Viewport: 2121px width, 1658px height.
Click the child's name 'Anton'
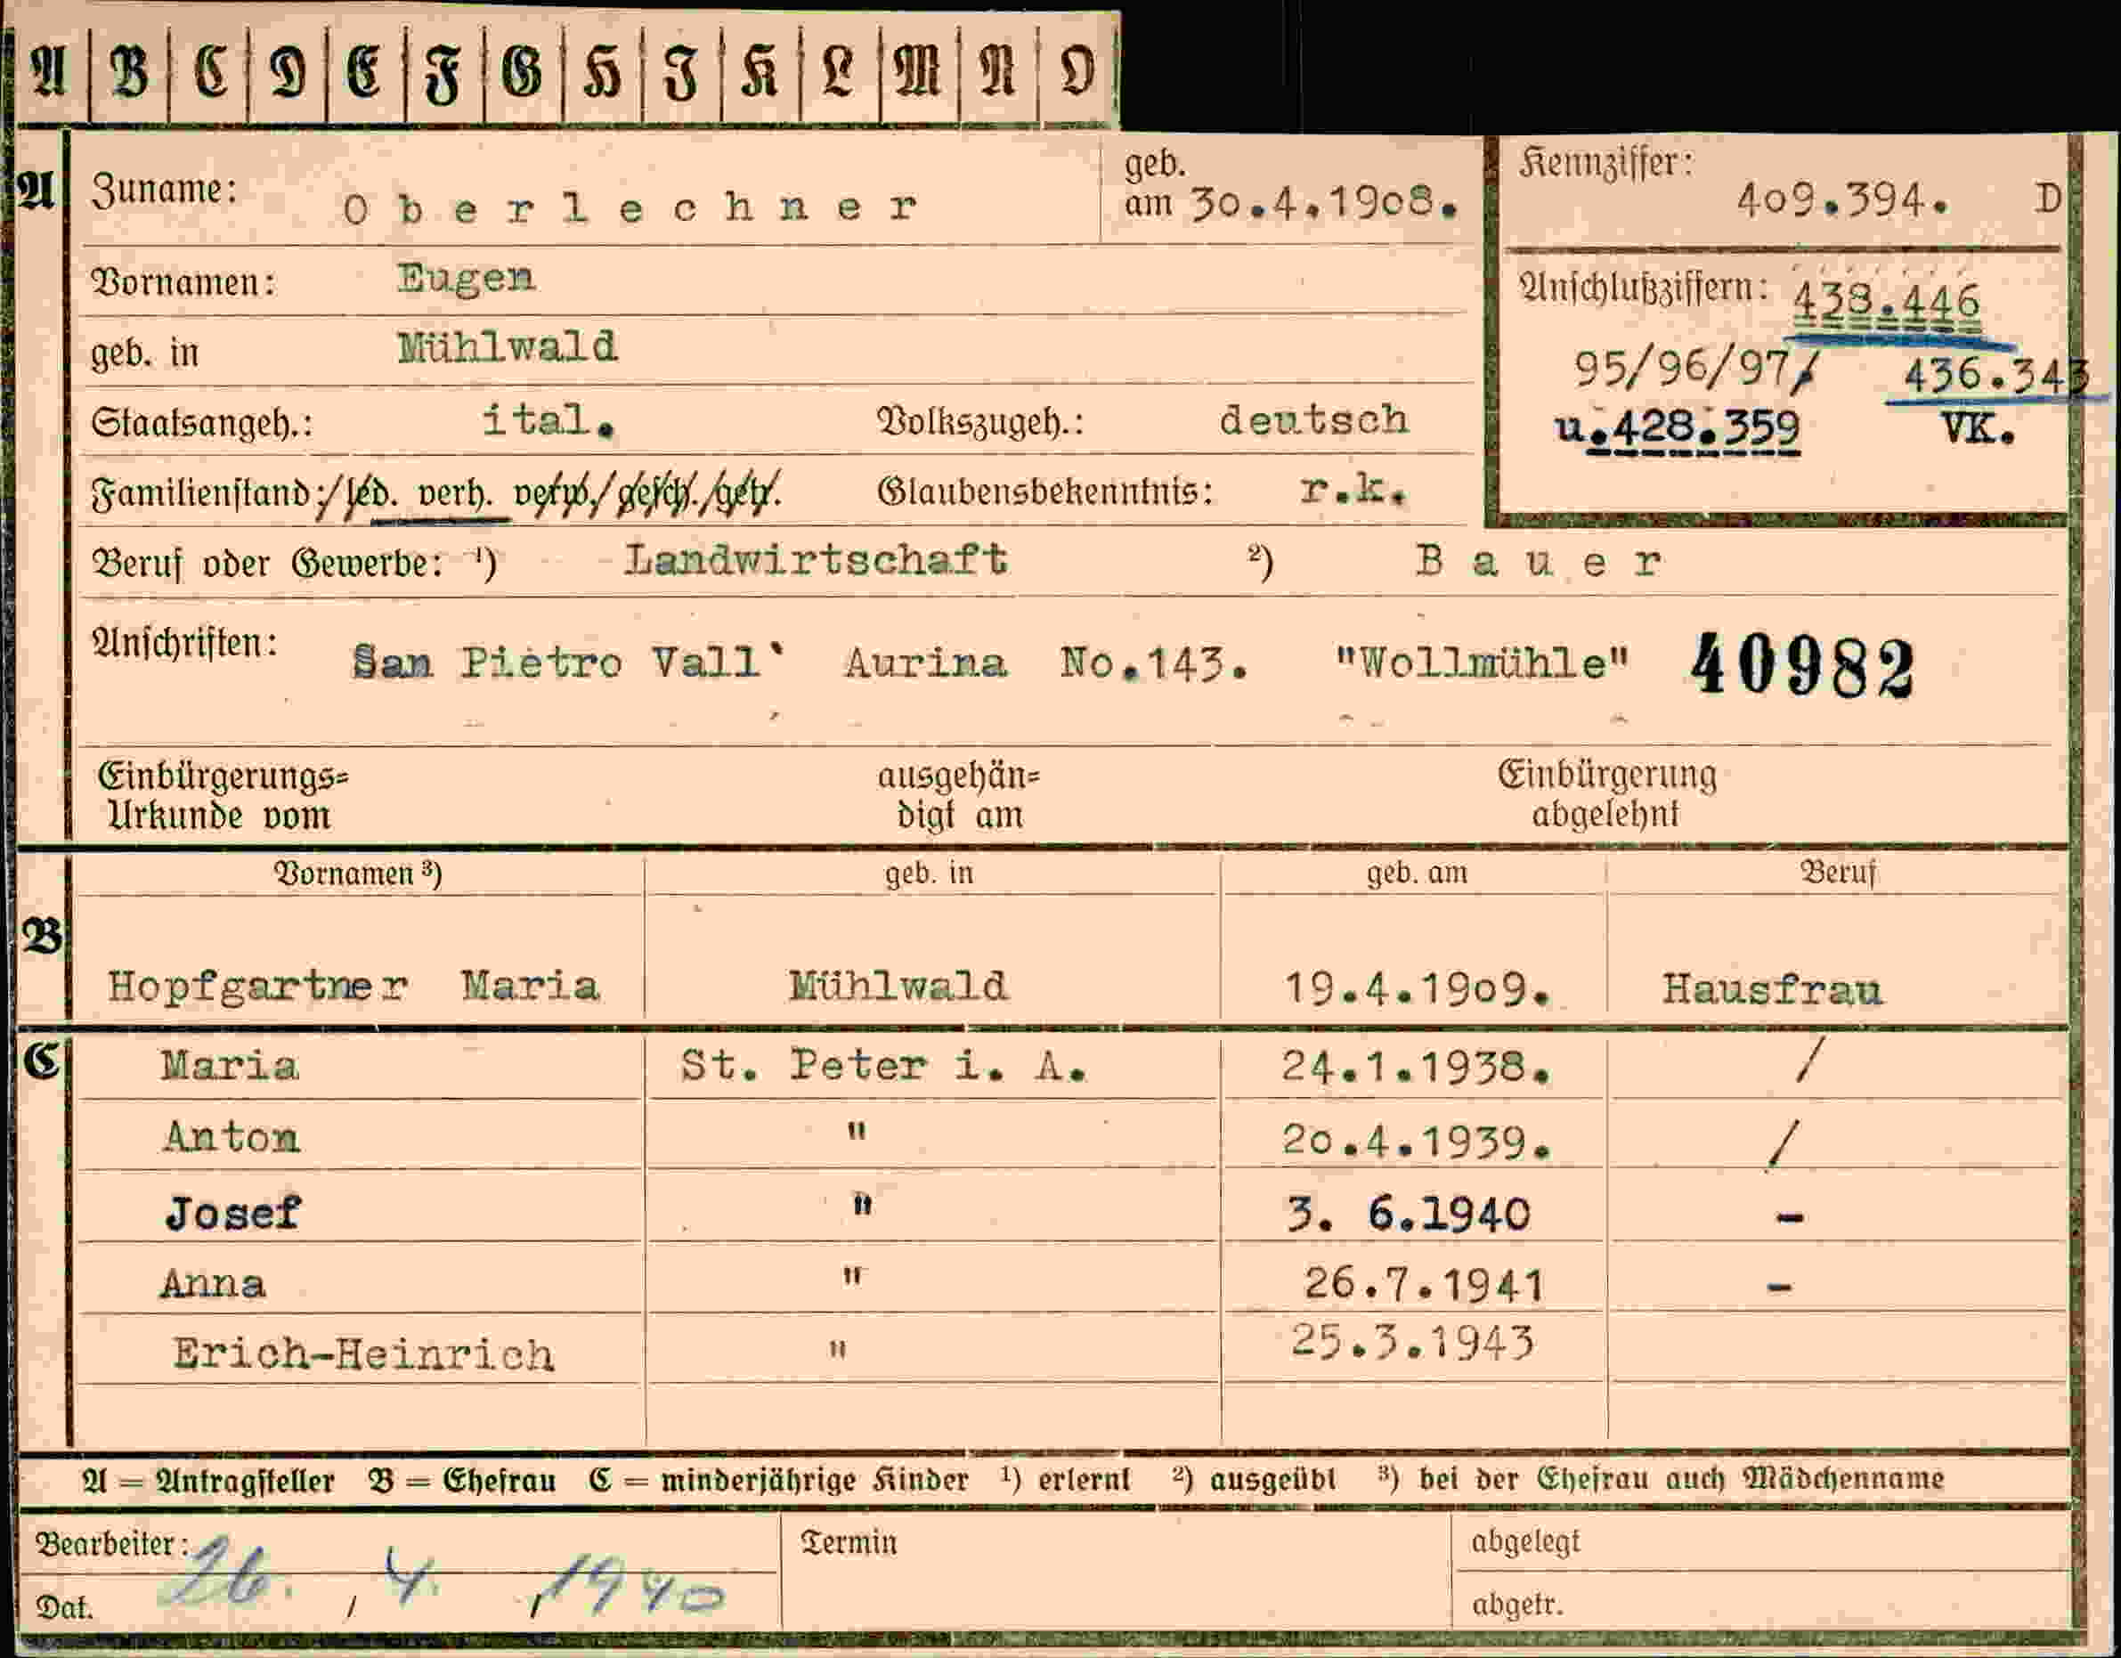tap(232, 1137)
